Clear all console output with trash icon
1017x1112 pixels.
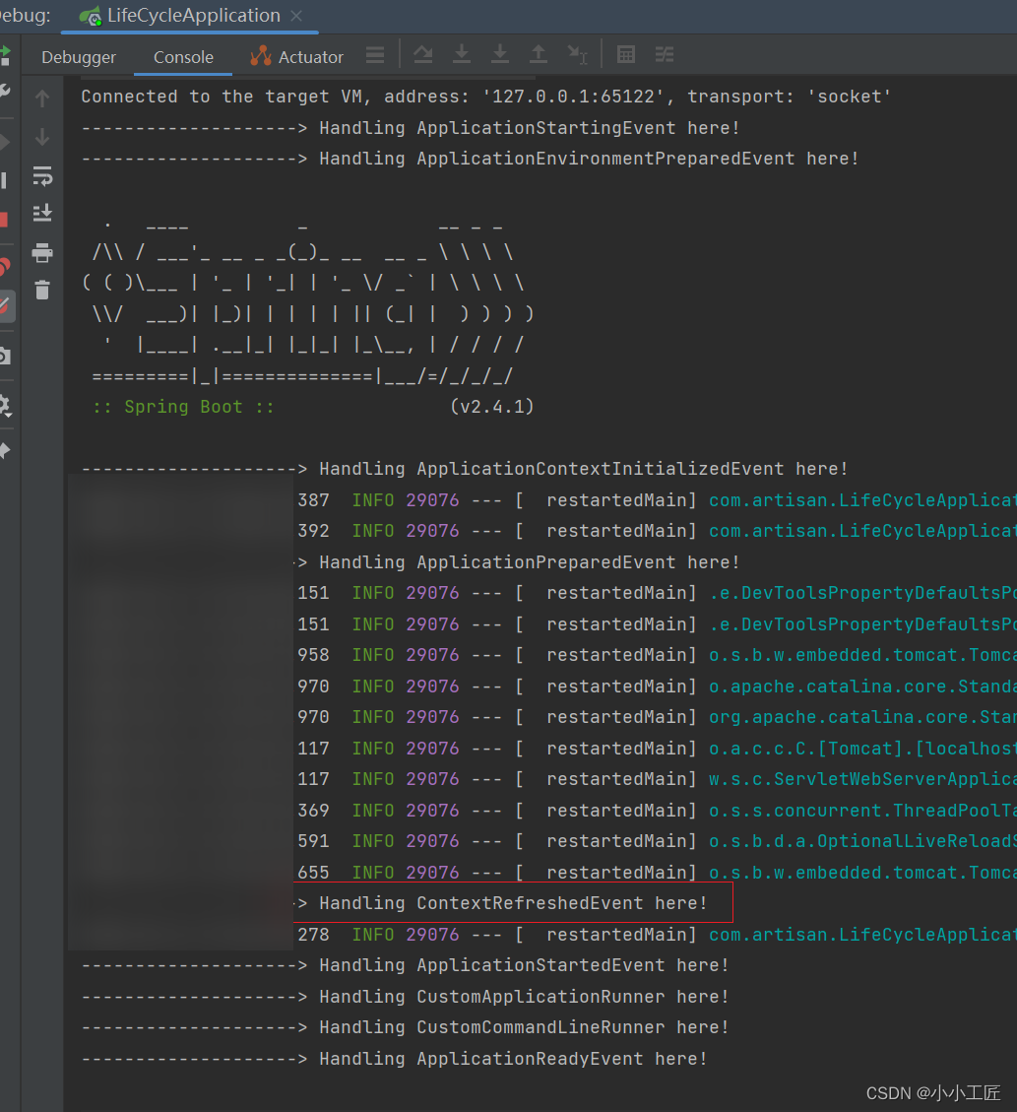[42, 290]
